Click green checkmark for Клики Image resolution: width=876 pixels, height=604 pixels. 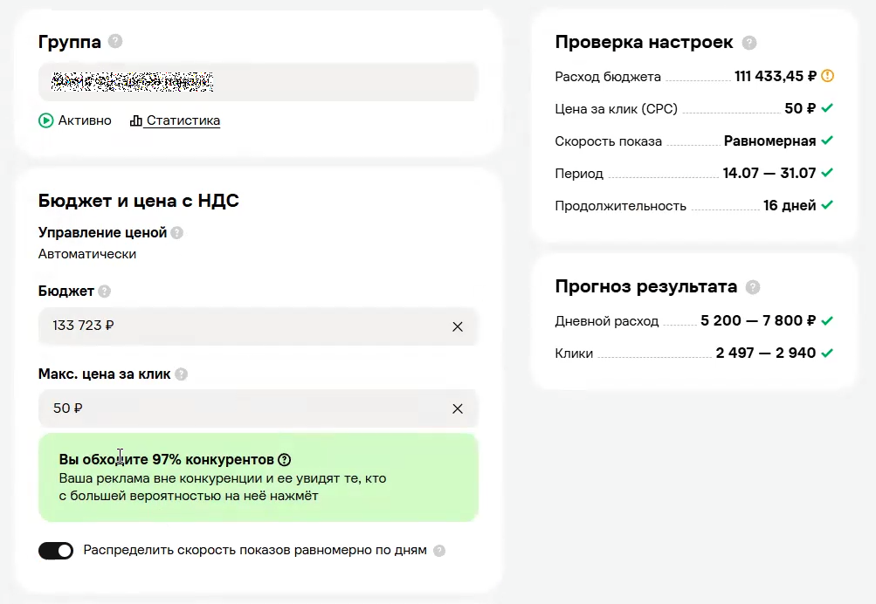(x=827, y=353)
